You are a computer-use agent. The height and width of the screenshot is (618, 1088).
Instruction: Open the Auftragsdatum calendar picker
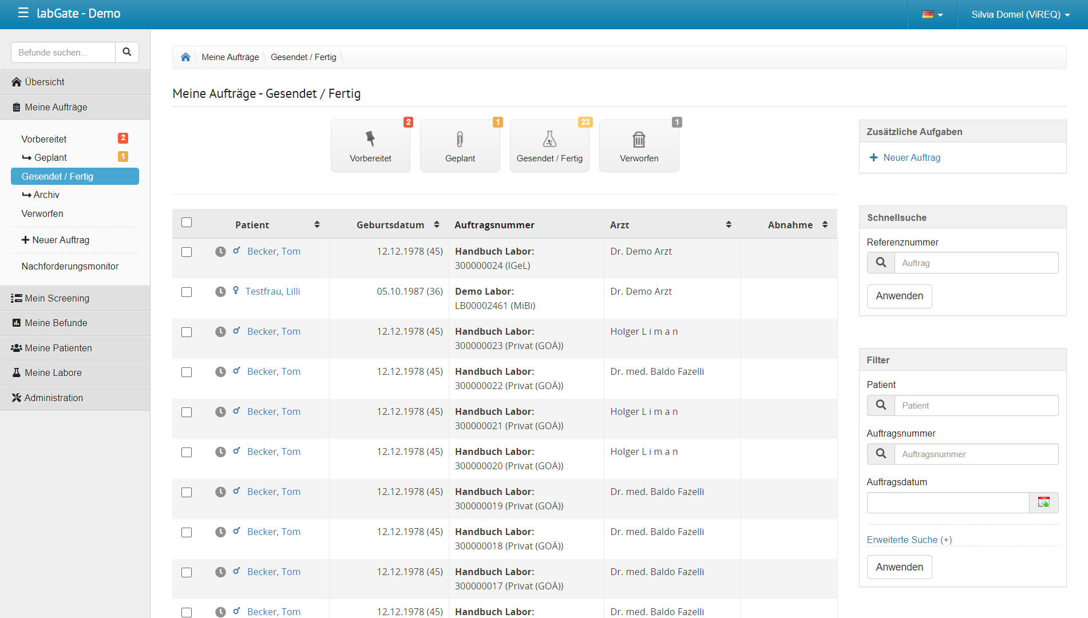1043,502
